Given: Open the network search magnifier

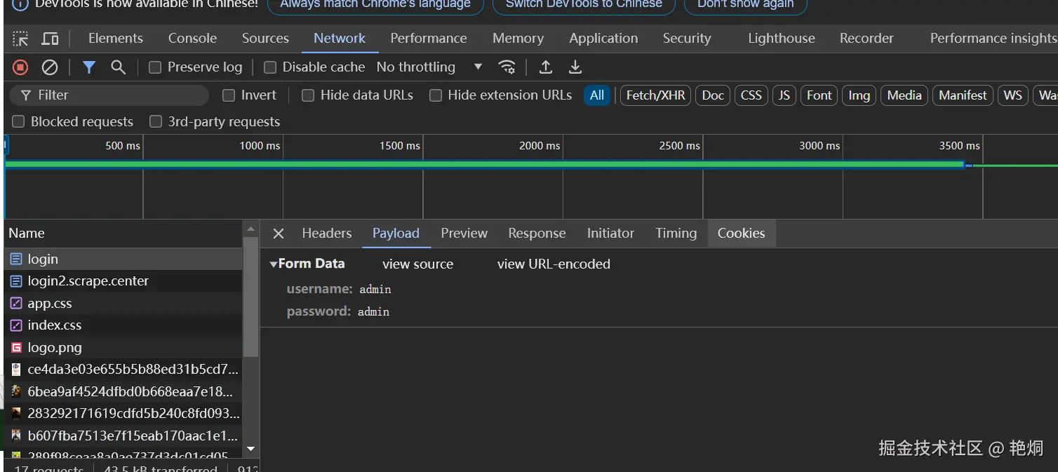Looking at the screenshot, I should coord(119,67).
